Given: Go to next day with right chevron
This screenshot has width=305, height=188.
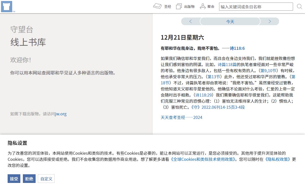Looking at the screenshot, I should point(270,22).
